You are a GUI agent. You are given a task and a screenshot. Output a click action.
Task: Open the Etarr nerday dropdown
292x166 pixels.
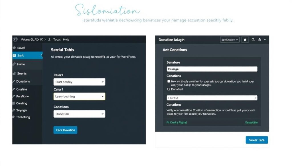[x=79, y=82]
